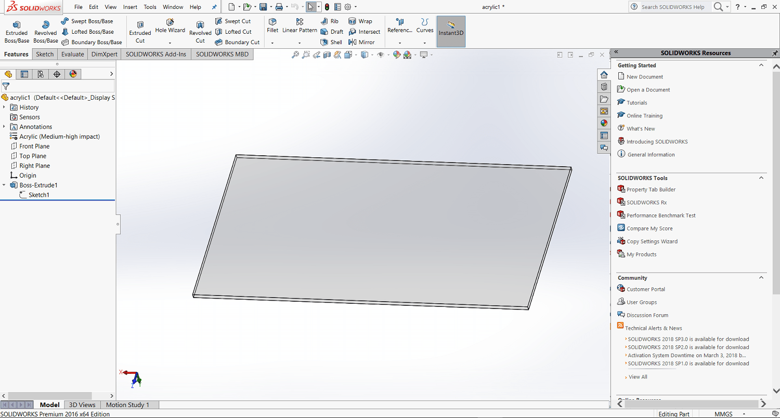The width and height of the screenshot is (780, 418).
Task: Collapse the SOLIDWORKS Tools section
Action: 761,178
